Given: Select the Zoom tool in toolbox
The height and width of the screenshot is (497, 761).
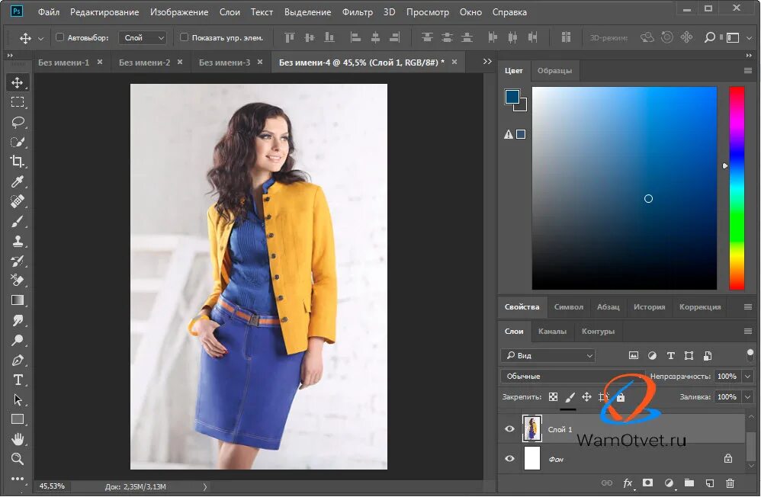Looking at the screenshot, I should click(18, 459).
